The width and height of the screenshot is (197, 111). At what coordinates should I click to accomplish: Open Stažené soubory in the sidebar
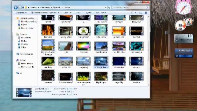coord(26,28)
